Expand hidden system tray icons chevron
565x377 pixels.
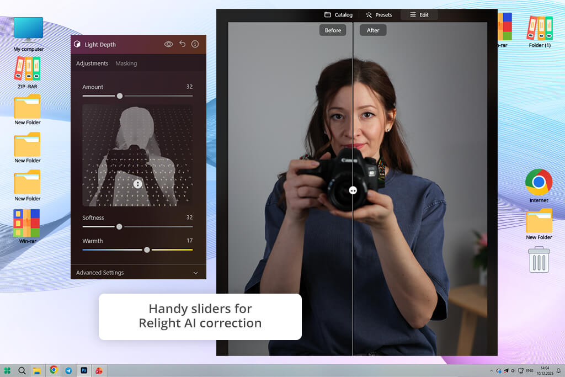click(491, 370)
